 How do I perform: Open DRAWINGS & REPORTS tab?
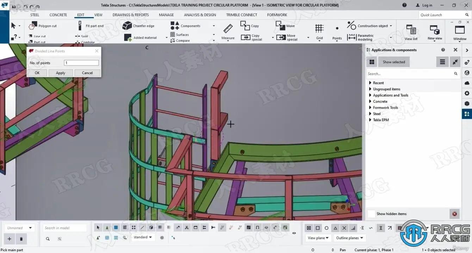(x=131, y=15)
